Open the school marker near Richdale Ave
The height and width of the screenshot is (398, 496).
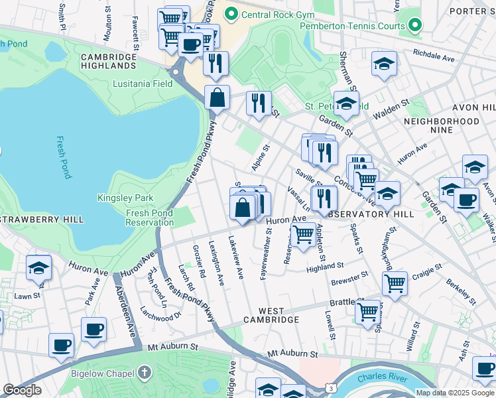pyautogui.click(x=384, y=64)
